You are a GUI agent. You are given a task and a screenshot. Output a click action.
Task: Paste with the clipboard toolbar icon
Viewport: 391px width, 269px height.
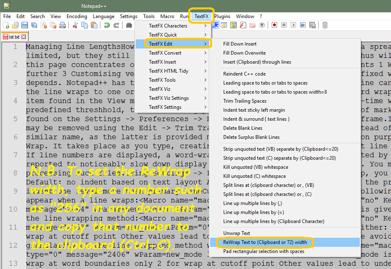[x=94, y=25]
